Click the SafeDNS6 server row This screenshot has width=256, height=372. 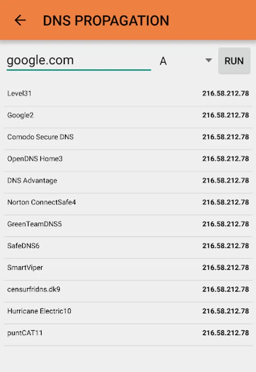tap(83, 246)
